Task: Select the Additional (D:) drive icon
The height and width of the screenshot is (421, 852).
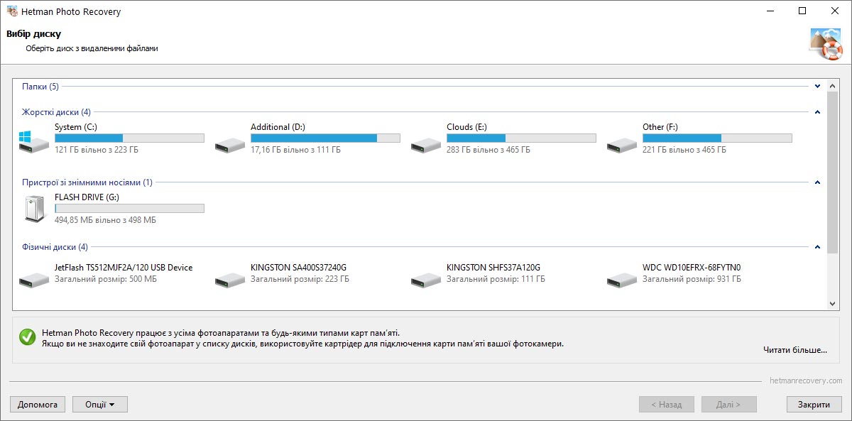Action: 230,146
